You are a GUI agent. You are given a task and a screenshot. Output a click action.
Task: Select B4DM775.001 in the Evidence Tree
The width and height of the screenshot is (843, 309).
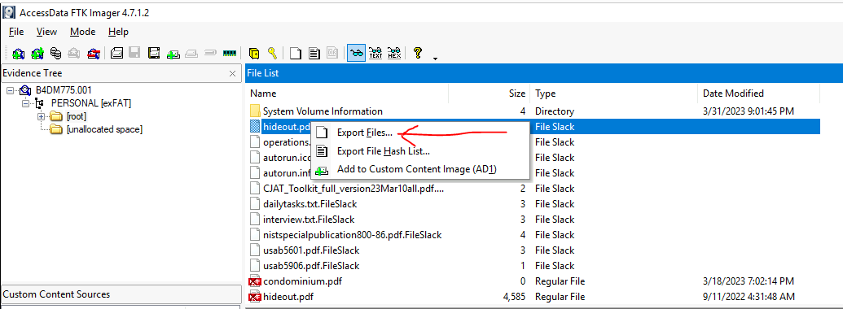(x=64, y=90)
